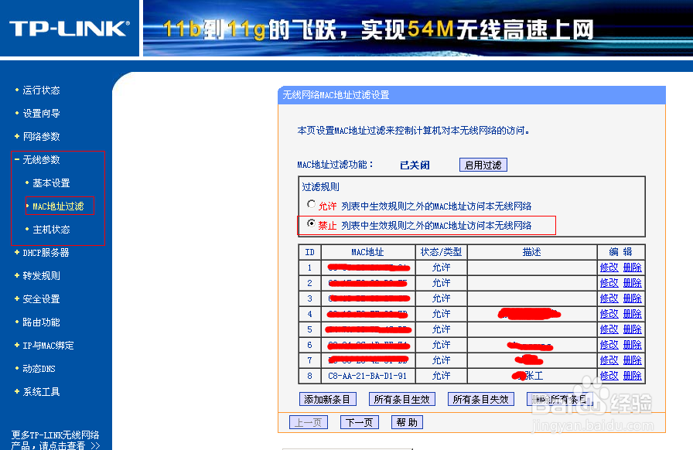This screenshot has width=693, height=450.
Task: Click 删除 for entry ID 4
Action: (x=633, y=314)
